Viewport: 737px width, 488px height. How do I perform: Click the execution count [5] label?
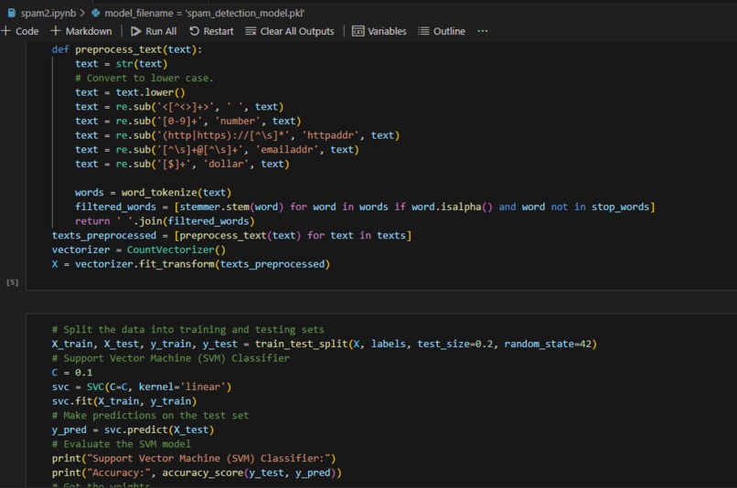pyautogui.click(x=13, y=282)
